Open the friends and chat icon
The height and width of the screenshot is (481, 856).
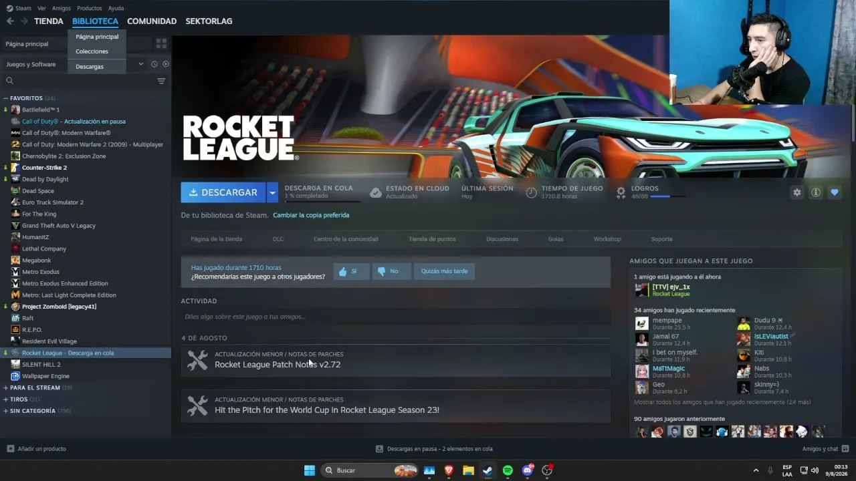coord(845,449)
